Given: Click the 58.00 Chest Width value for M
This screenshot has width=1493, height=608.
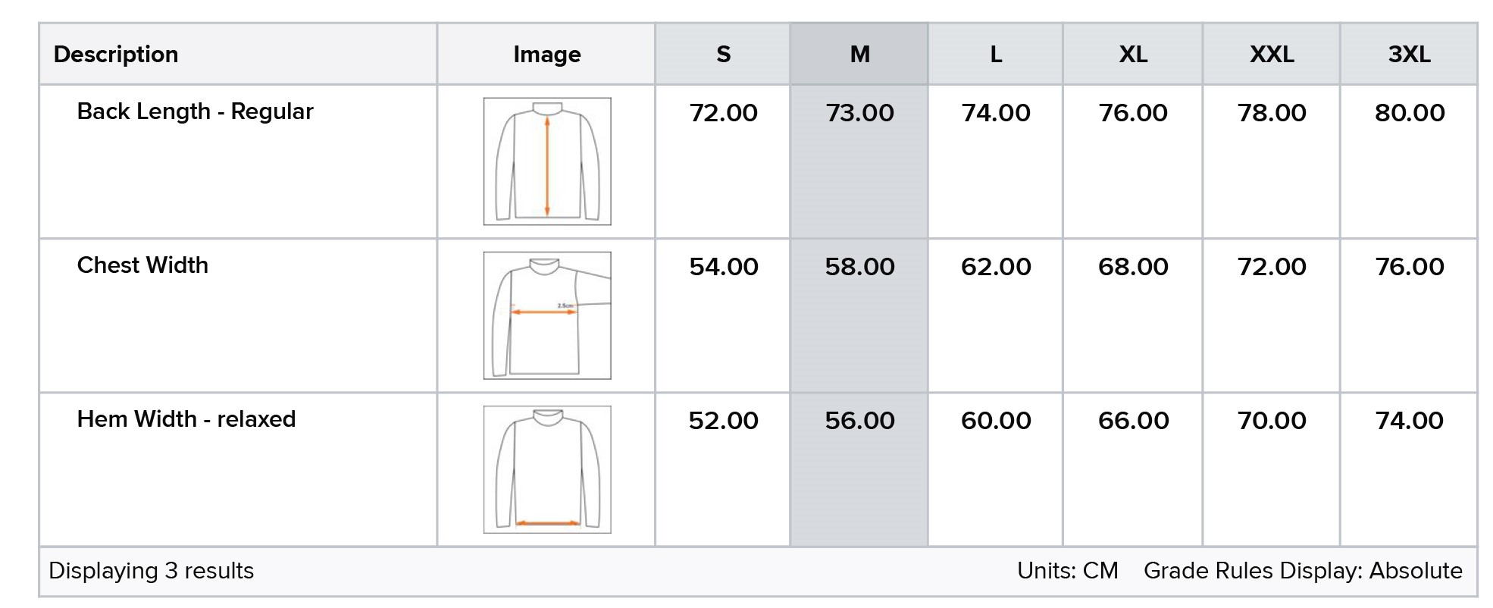Looking at the screenshot, I should [859, 267].
